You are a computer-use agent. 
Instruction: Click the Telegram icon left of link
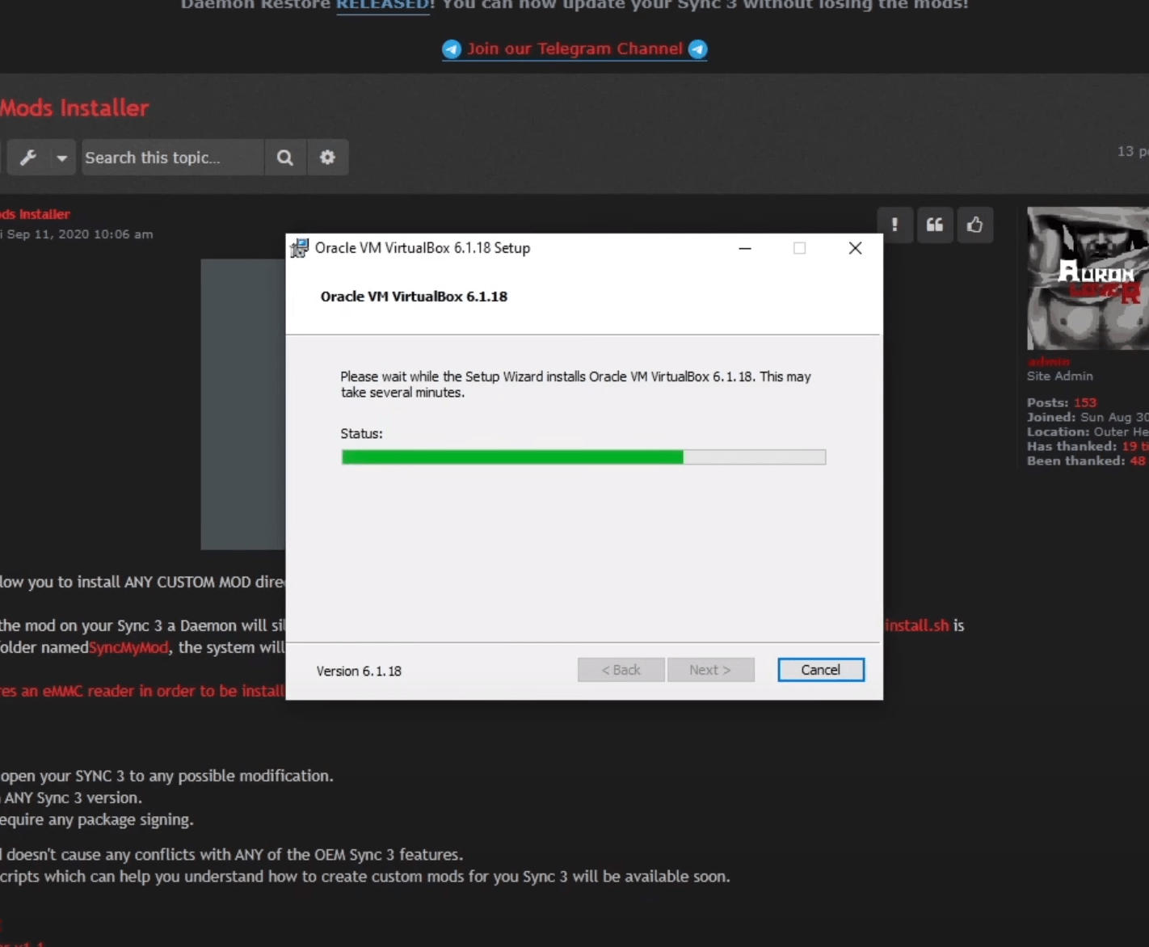[x=452, y=49]
